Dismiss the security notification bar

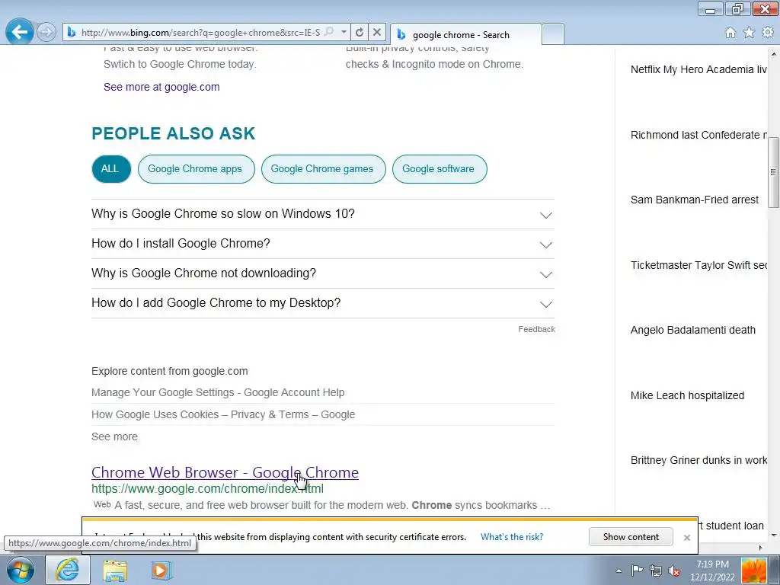pos(687,537)
